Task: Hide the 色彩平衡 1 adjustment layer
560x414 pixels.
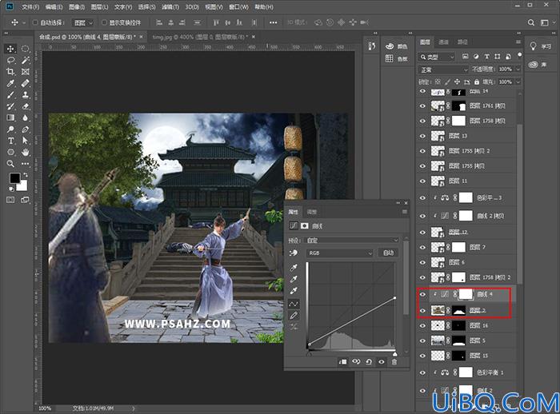Action: pos(423,372)
